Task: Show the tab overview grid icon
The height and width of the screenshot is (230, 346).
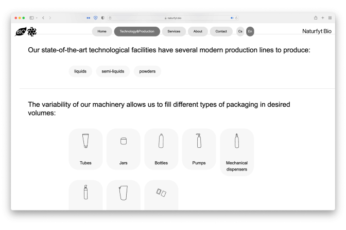Action: click(330, 18)
